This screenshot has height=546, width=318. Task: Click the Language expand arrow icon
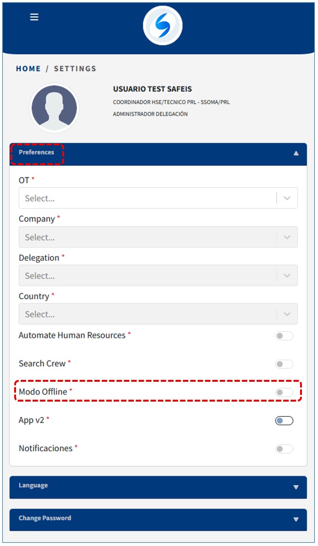296,487
